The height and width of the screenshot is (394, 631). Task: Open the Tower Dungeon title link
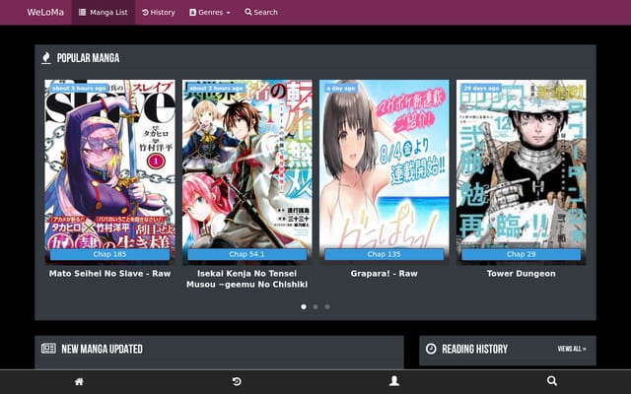coord(522,274)
